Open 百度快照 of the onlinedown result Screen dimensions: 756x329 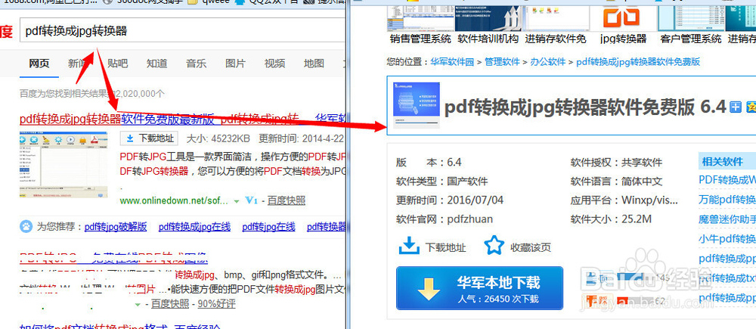point(287,200)
